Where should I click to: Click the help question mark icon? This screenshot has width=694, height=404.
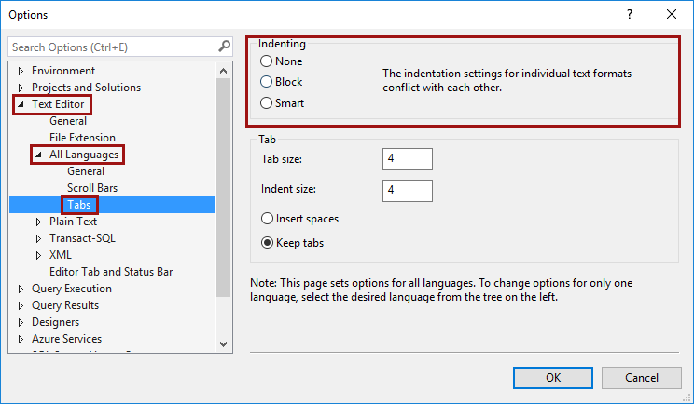point(630,14)
